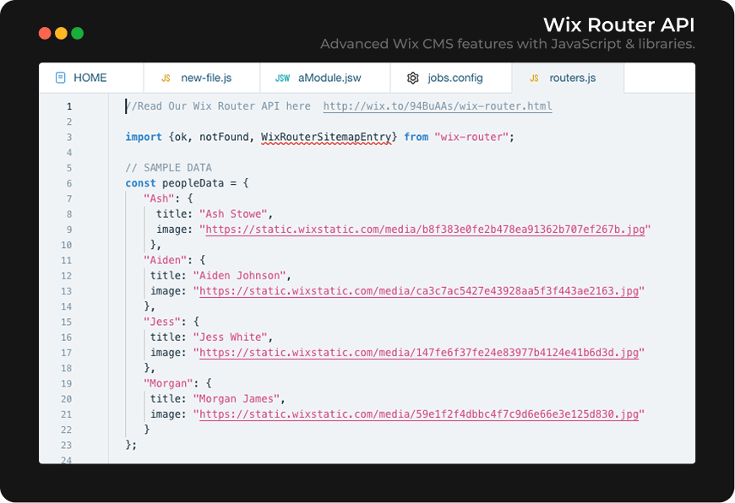Image resolution: width=735 pixels, height=503 pixels.
Task: Click the red close window dot
Action: pos(45,33)
